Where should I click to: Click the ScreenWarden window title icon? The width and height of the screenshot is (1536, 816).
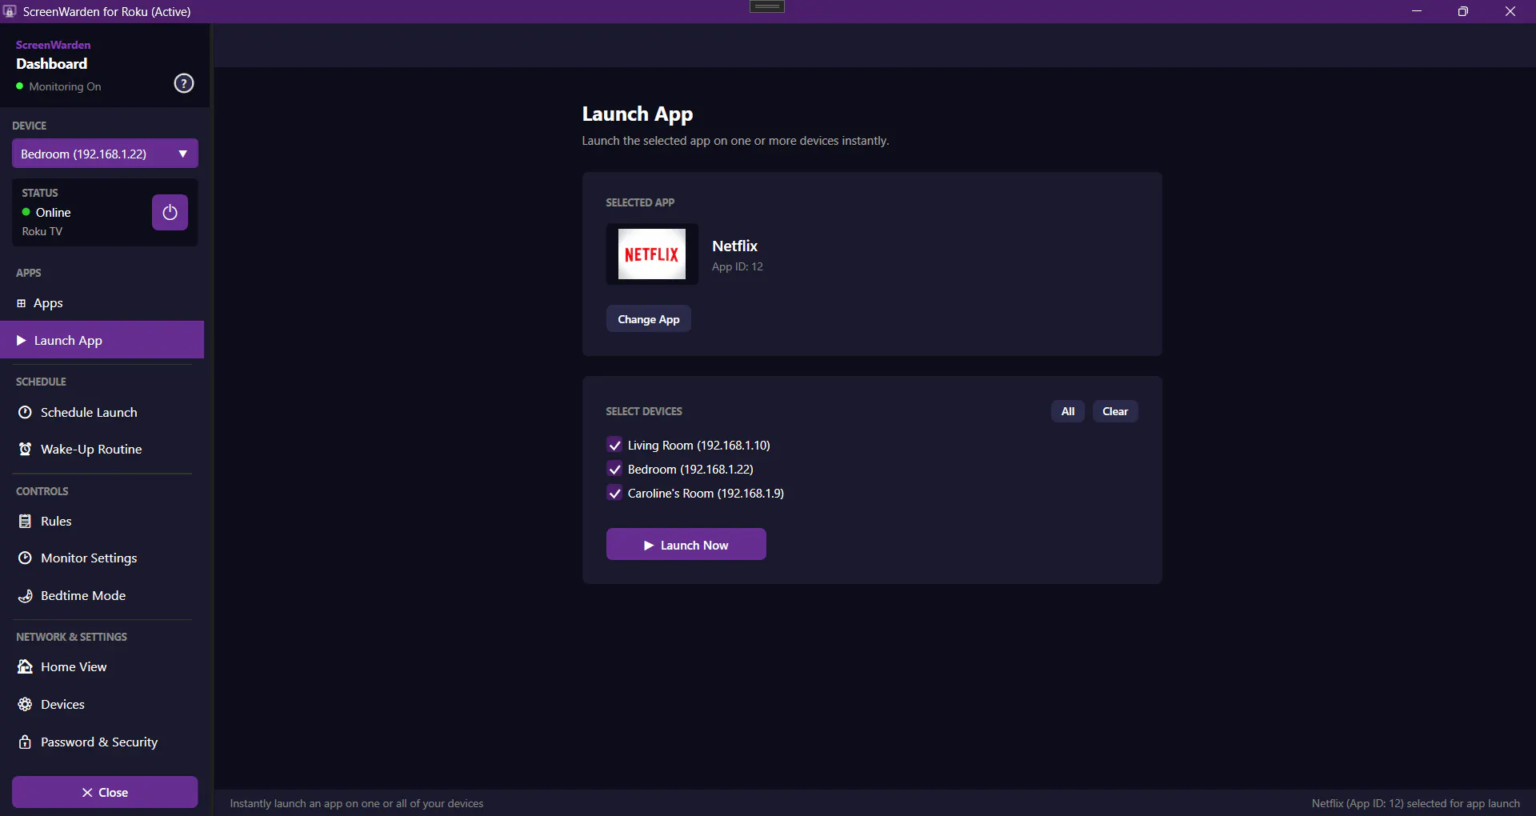[x=10, y=11]
